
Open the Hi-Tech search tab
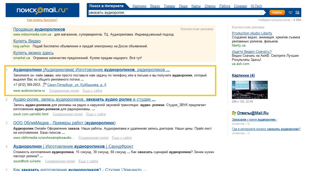(x=256, y=6)
